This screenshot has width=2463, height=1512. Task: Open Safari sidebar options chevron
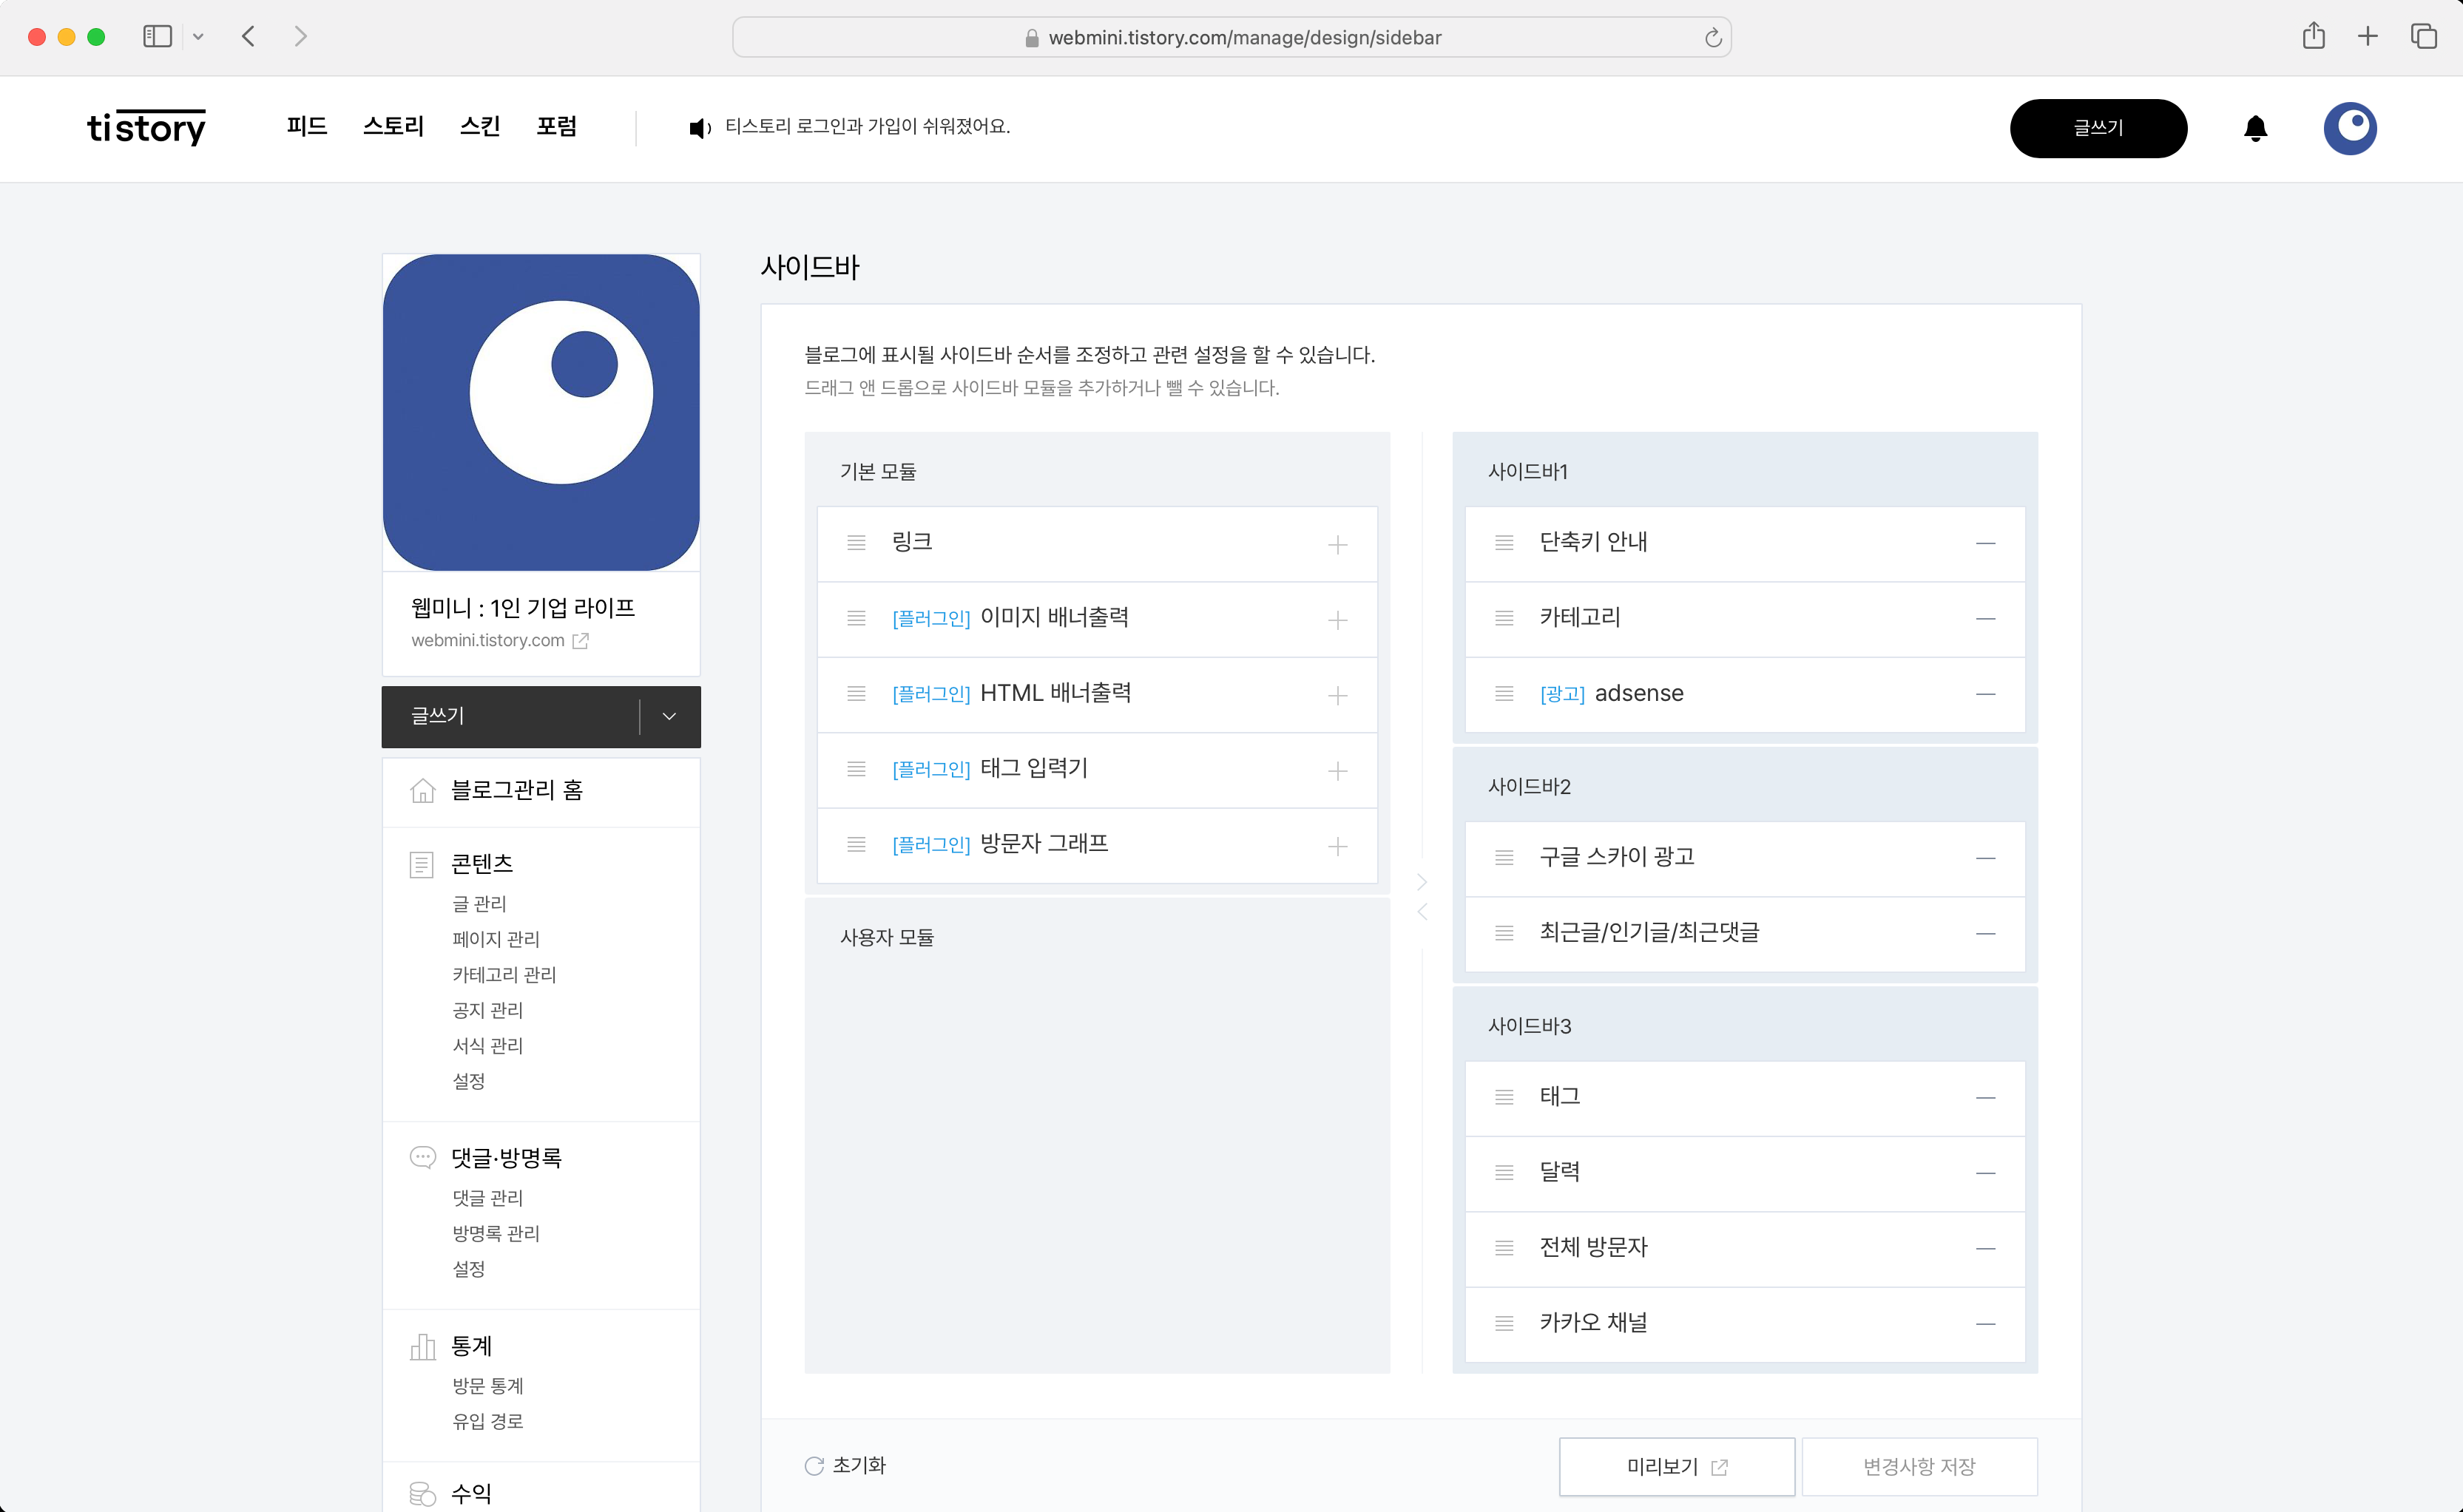(198, 37)
